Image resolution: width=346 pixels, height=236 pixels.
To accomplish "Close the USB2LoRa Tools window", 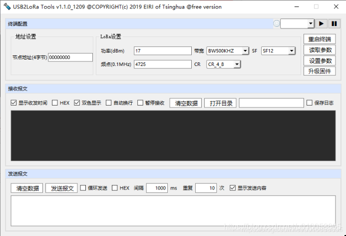I will click(x=336, y=6).
